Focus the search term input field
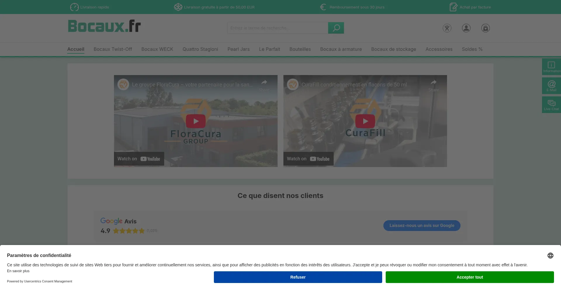This screenshot has width=561, height=290. [278, 28]
